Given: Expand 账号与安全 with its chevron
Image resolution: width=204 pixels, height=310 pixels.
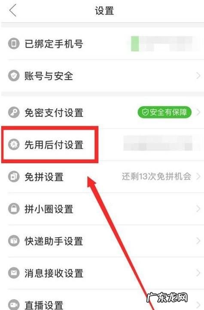Looking at the screenshot, I should (x=198, y=76).
